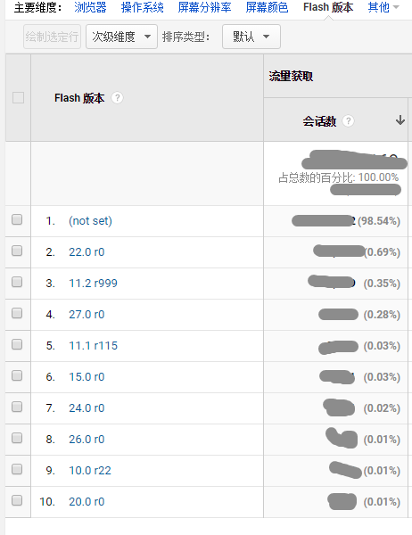Open the 27.0 r0 version link

[87, 314]
